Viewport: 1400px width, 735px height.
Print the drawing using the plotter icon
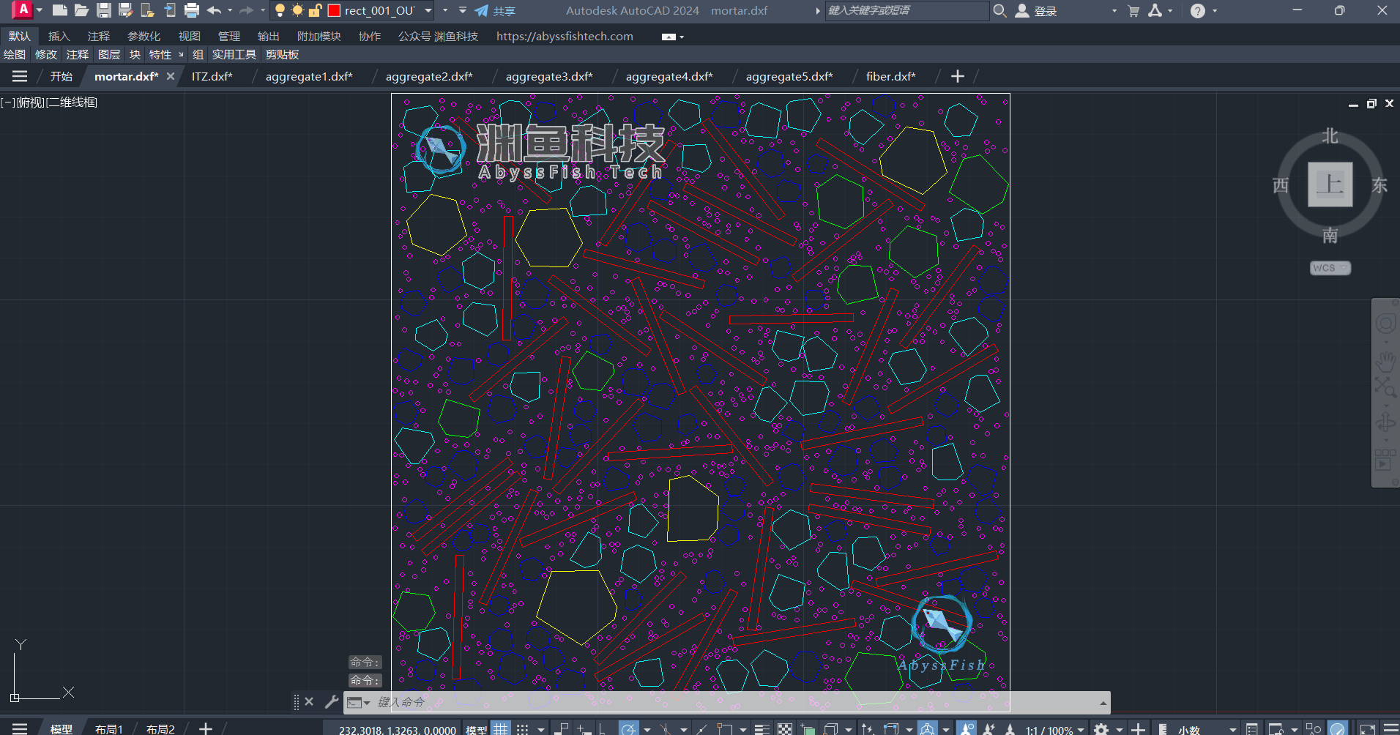(x=192, y=10)
